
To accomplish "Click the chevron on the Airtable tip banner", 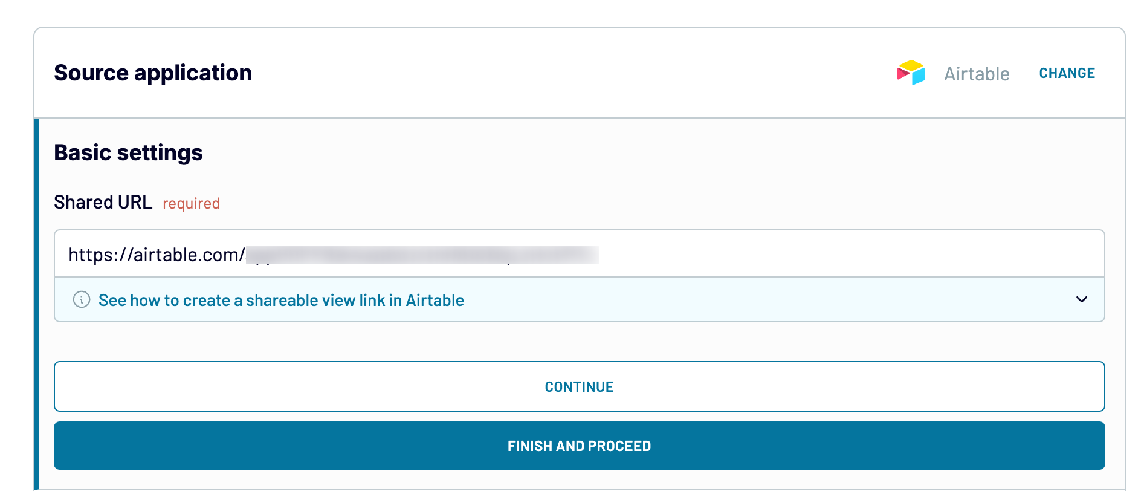I will pyautogui.click(x=1083, y=299).
